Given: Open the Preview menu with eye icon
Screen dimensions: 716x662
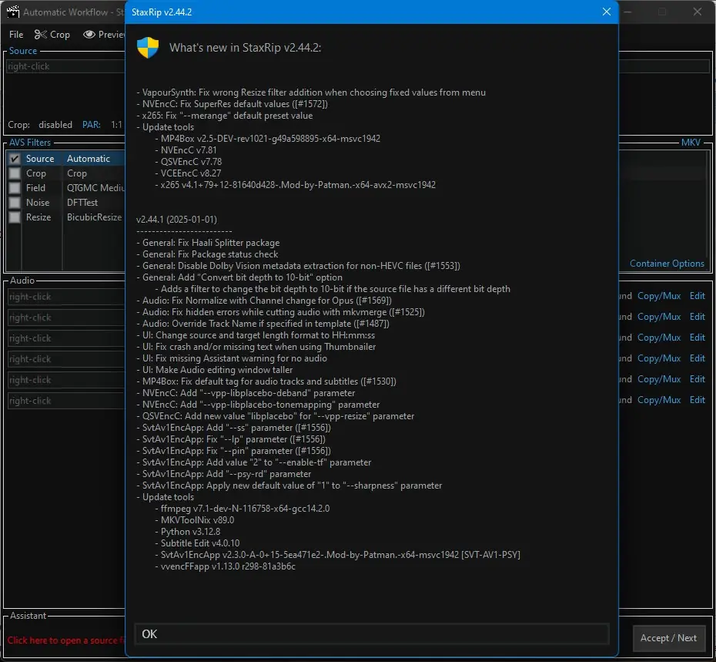Looking at the screenshot, I should (104, 34).
